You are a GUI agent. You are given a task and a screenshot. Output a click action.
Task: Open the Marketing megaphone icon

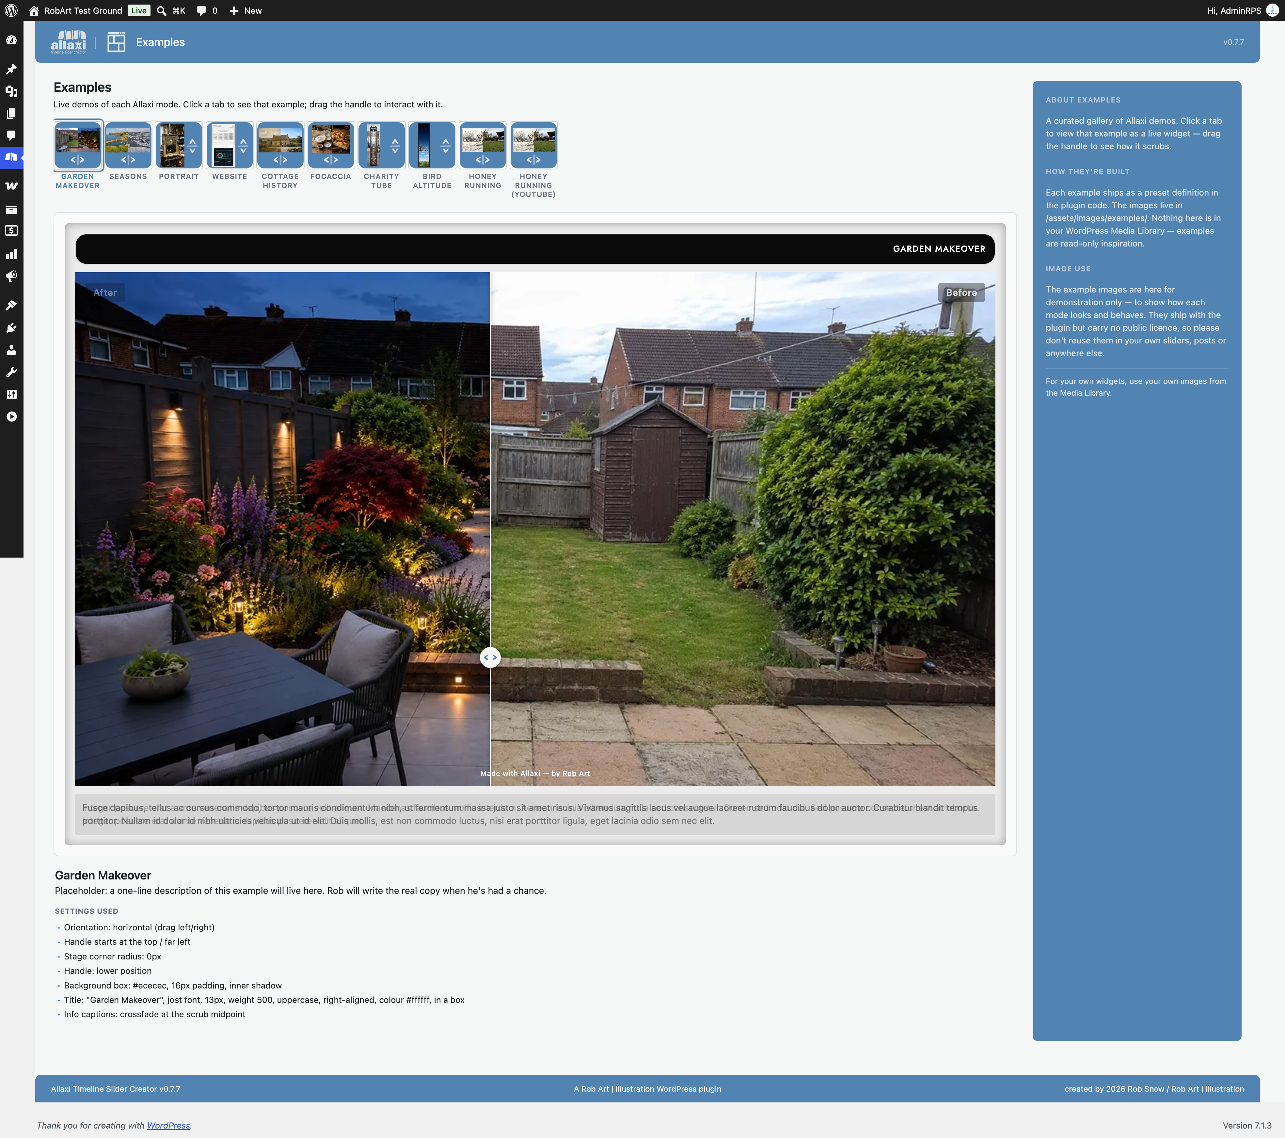tap(11, 277)
